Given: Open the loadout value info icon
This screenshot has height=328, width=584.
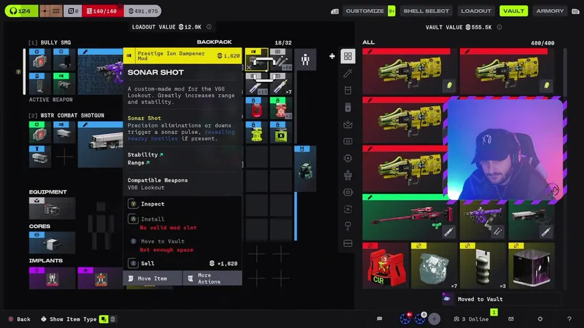Looking at the screenshot, I should coord(210,27).
